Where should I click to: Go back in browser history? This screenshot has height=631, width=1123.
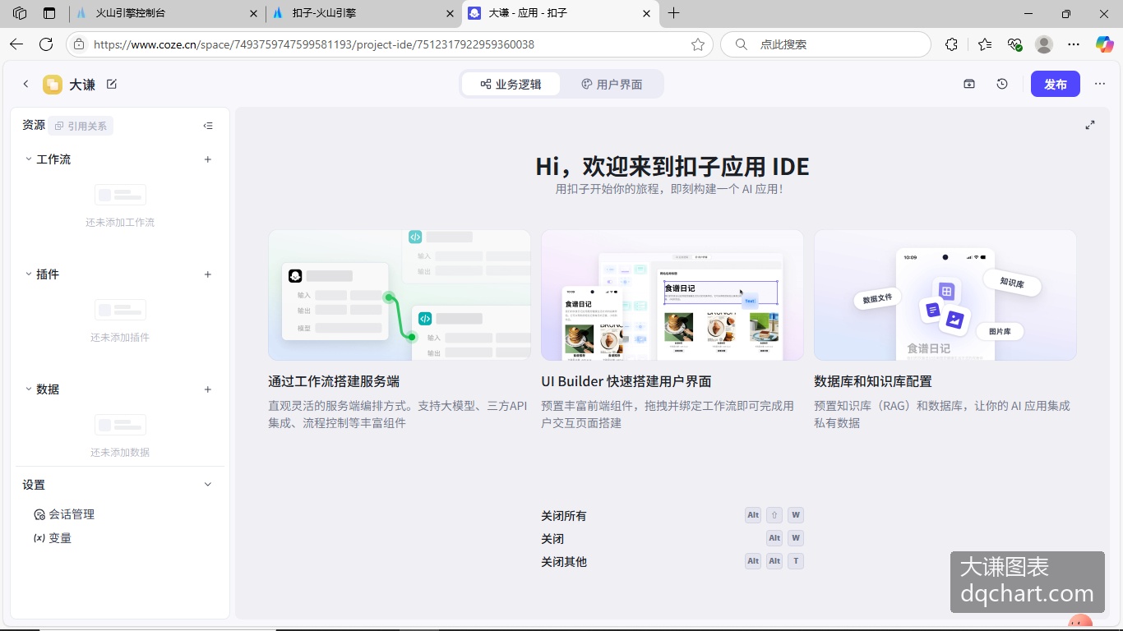coord(16,44)
